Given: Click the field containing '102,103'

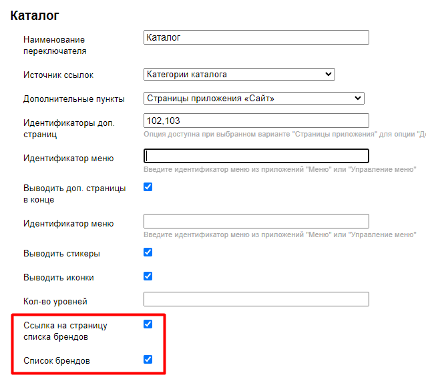Looking at the screenshot, I should pos(256,121).
